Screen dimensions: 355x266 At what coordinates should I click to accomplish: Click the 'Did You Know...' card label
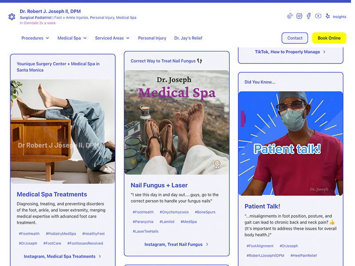[x=260, y=82]
